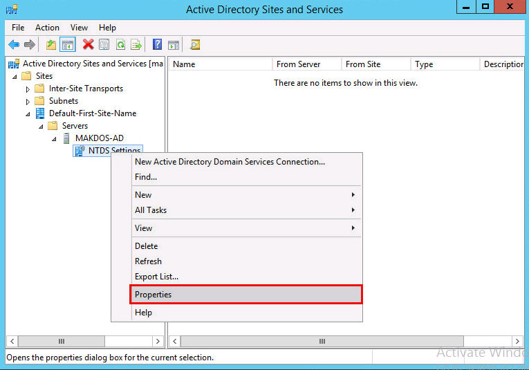Screen dimensions: 529x370
Task: Choose Properties from the context menu
Action: (x=246, y=295)
